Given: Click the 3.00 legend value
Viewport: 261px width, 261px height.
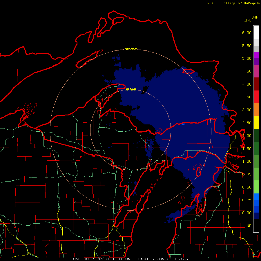Looking at the screenshot, I should pos(247,110).
